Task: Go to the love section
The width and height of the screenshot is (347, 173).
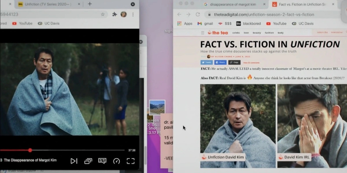Action: pos(246,33)
